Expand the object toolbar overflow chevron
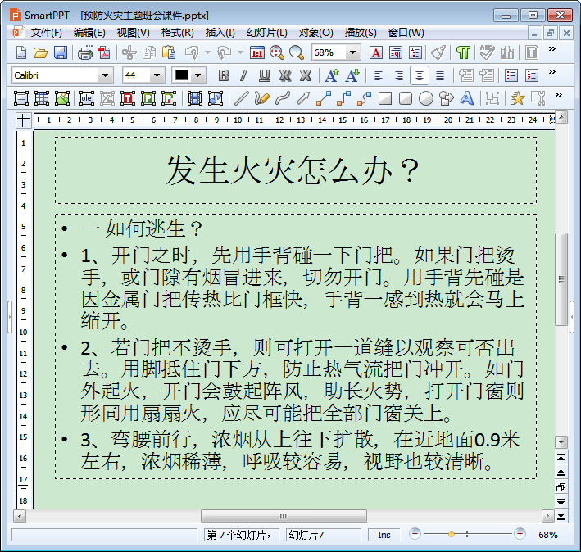The height and width of the screenshot is (552, 581). (559, 95)
